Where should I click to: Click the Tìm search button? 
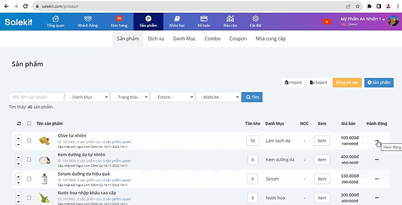click(x=252, y=98)
